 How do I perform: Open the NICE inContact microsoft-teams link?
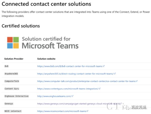pyautogui.click(x=62, y=111)
